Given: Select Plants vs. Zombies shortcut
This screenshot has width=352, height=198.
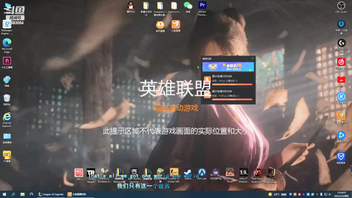Looking at the screenshot, I should point(104,176).
